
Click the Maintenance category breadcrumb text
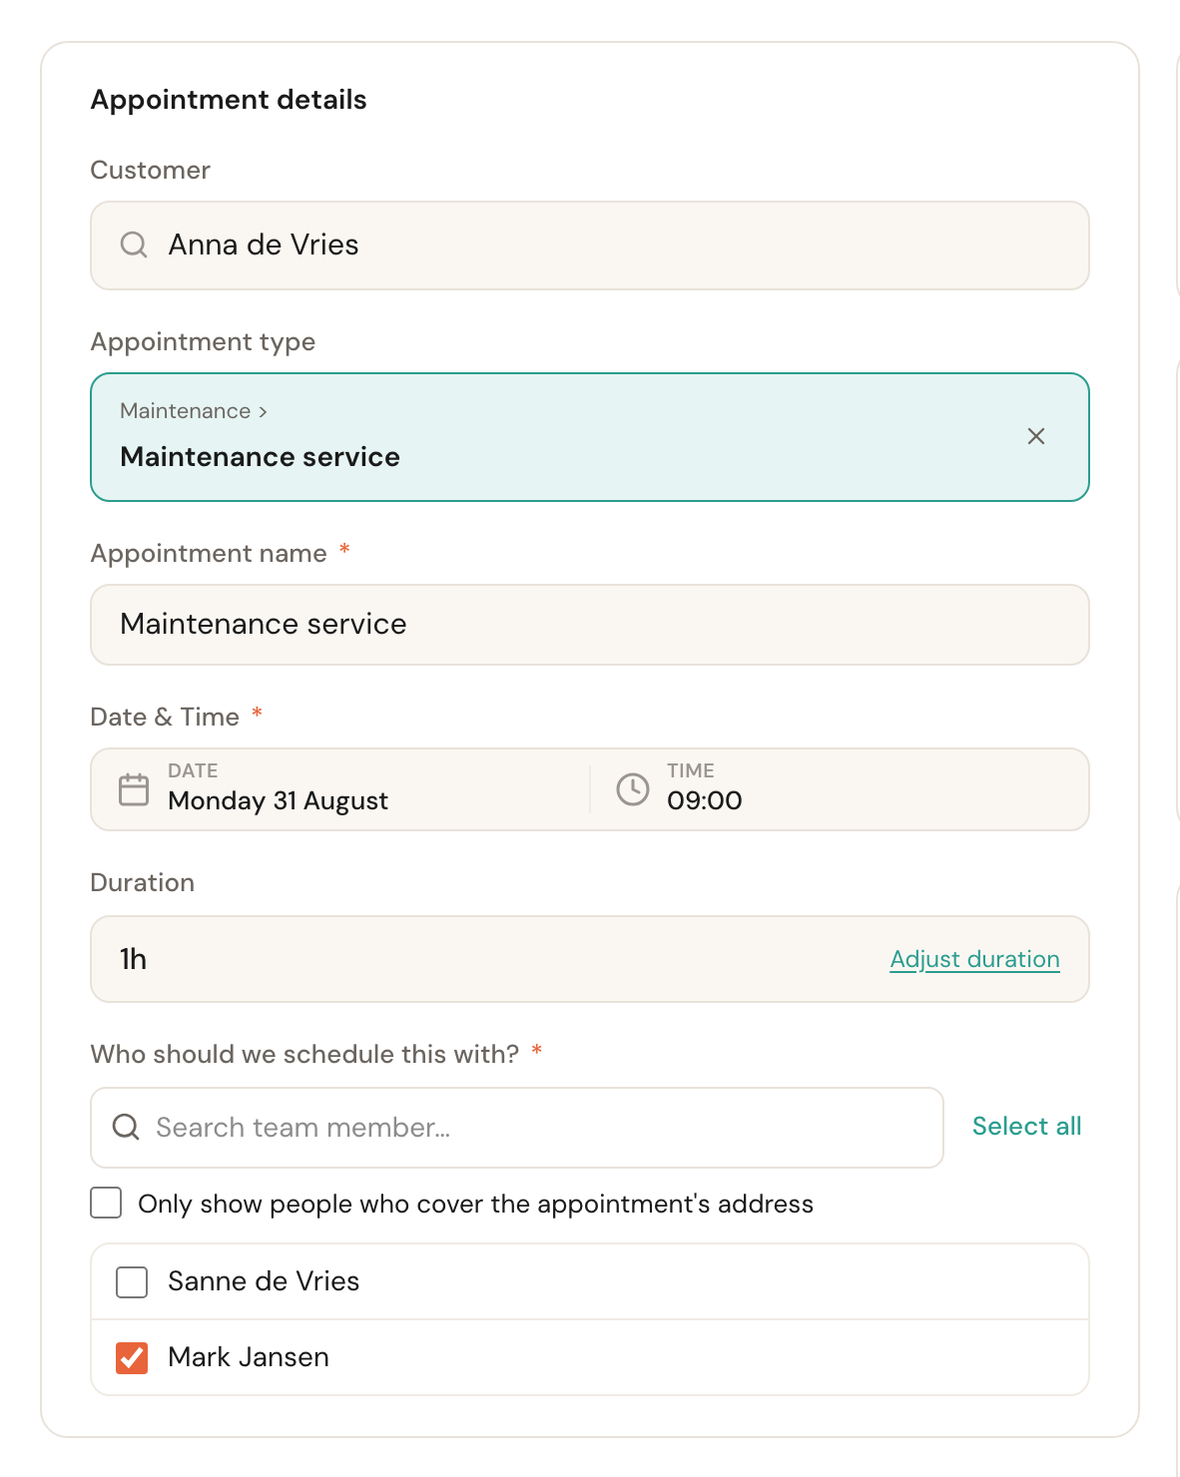(x=186, y=411)
